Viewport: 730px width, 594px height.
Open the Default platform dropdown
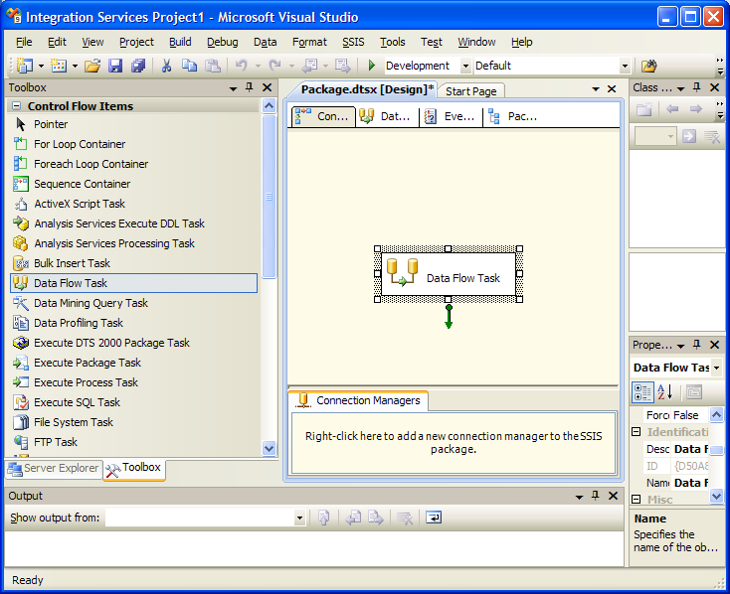coord(625,66)
